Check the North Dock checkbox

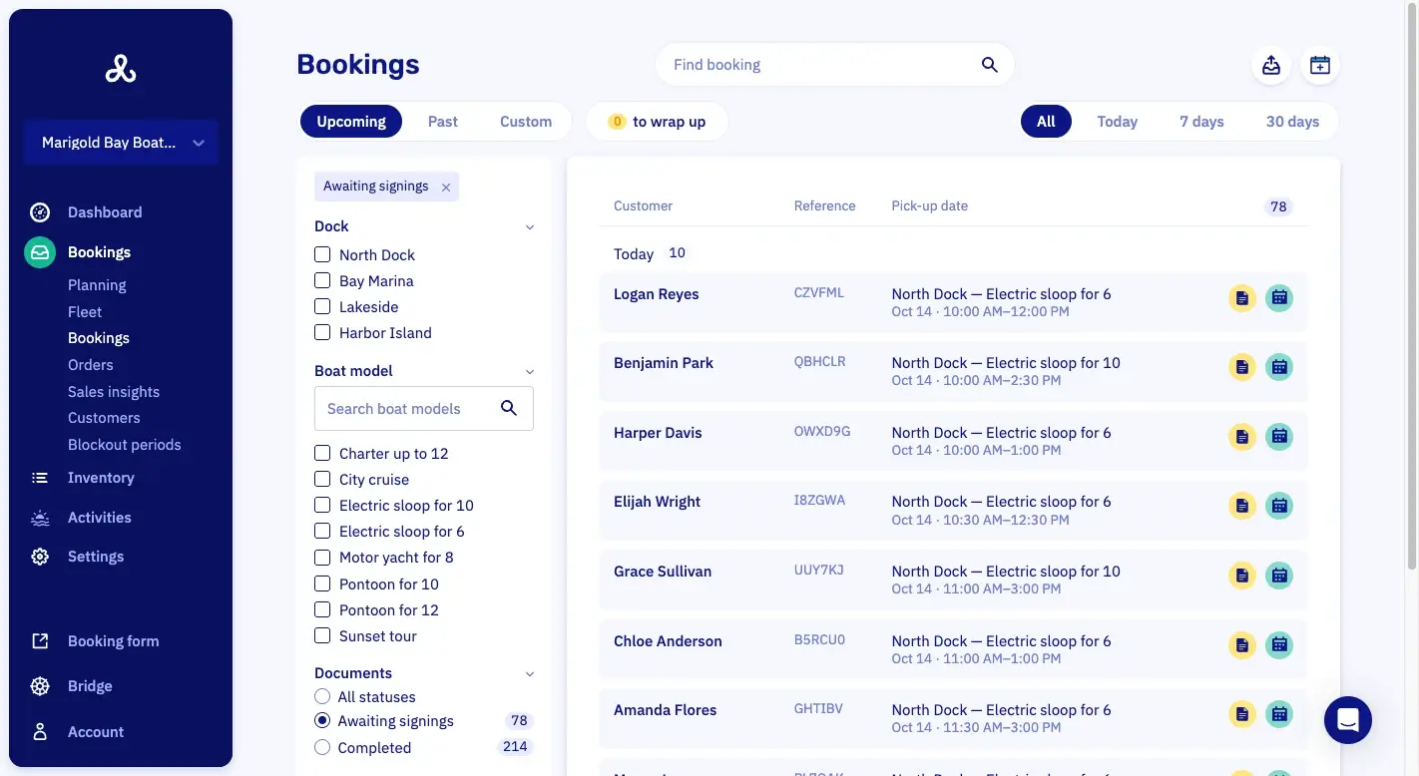[x=322, y=254]
